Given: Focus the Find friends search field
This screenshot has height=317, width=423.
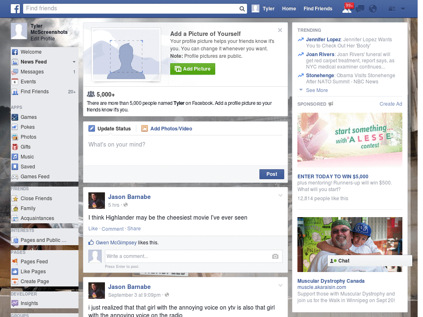Looking at the screenshot, I should 131,9.
